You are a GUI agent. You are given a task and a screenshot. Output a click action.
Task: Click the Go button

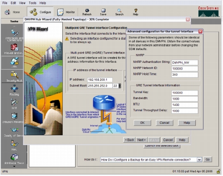click(208, 159)
